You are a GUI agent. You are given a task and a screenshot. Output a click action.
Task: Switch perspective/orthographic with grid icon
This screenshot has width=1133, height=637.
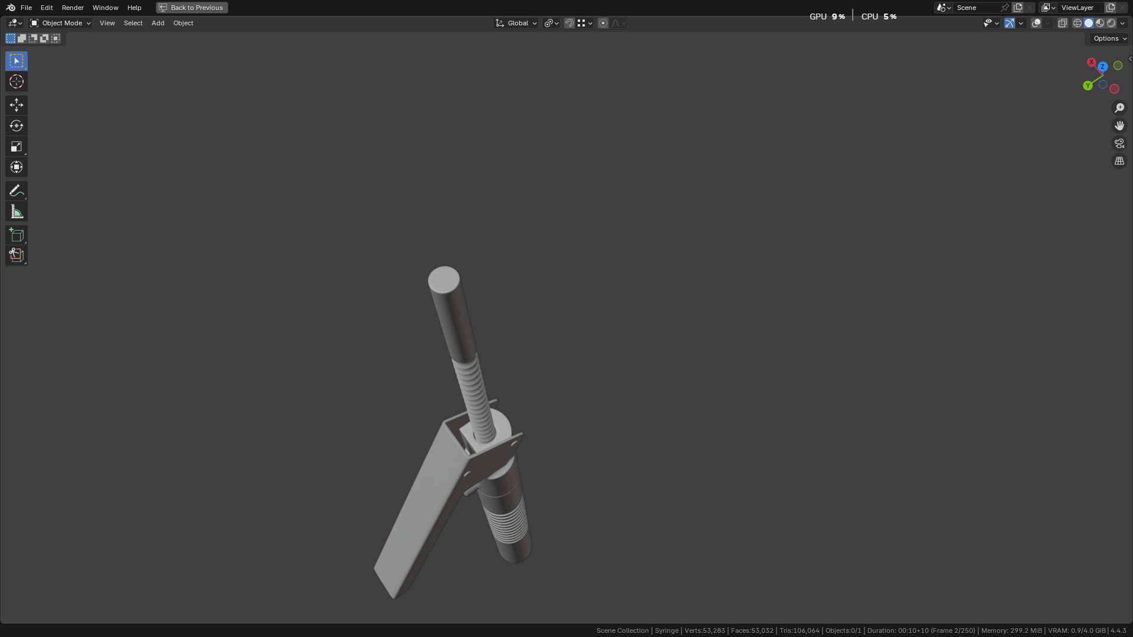[1119, 161]
